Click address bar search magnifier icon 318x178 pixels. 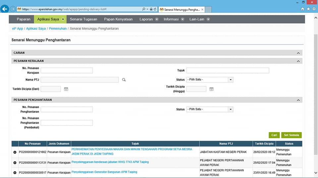(x=143, y=9)
